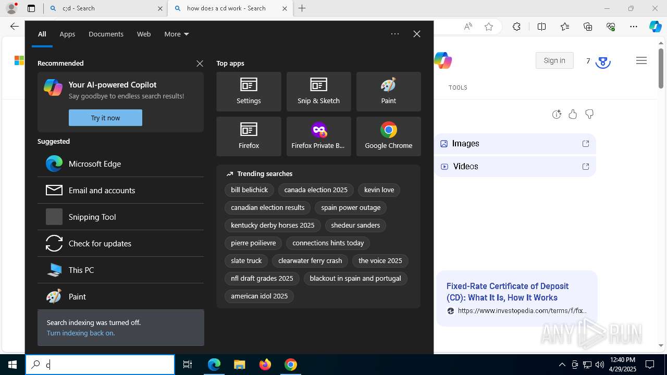Open Edge Collections icon
This screenshot has width=667, height=375.
(588, 27)
